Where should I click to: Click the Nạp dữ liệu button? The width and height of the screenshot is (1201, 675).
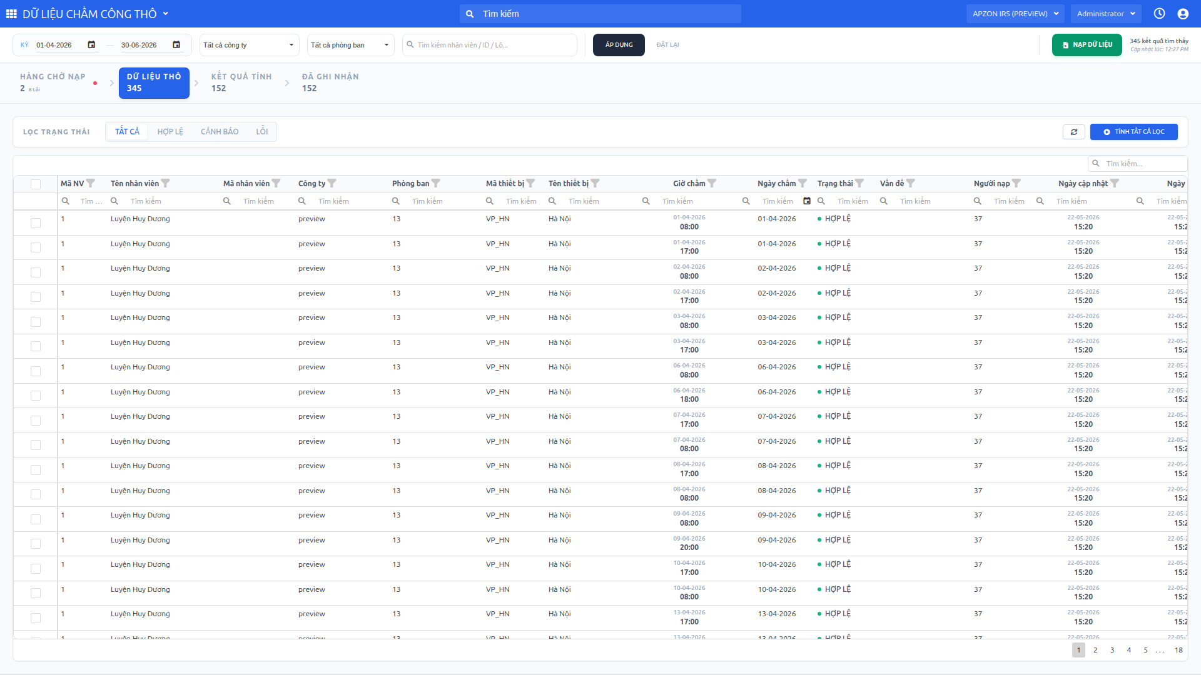[1087, 45]
